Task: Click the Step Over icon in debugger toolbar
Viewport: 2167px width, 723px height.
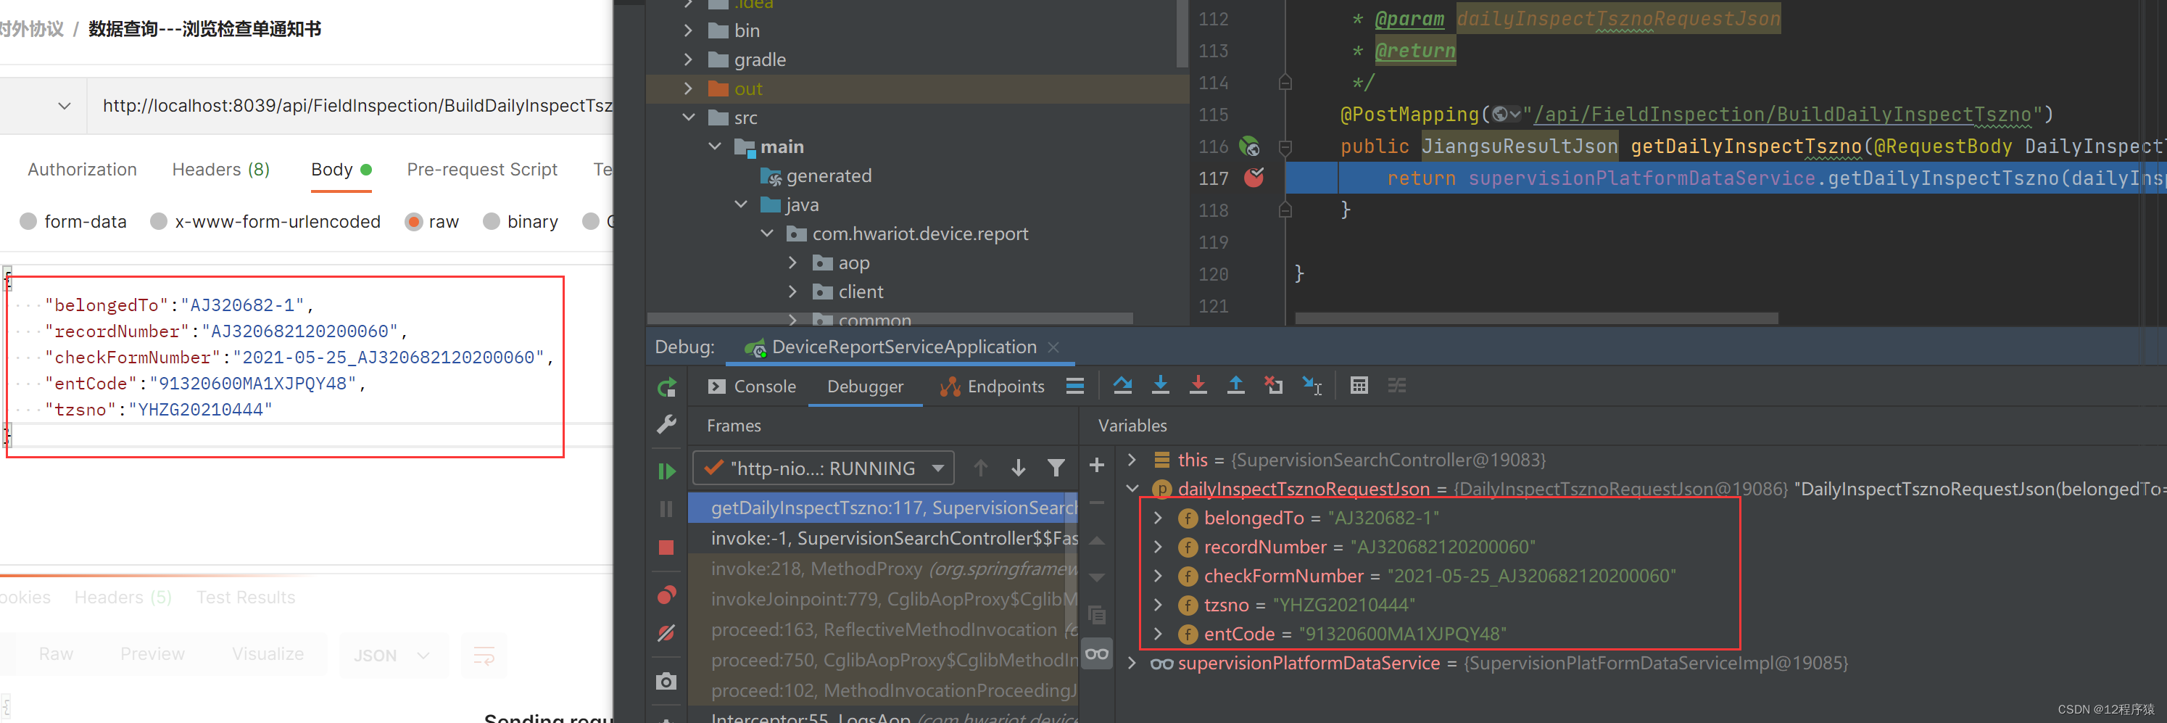Action: point(1122,386)
